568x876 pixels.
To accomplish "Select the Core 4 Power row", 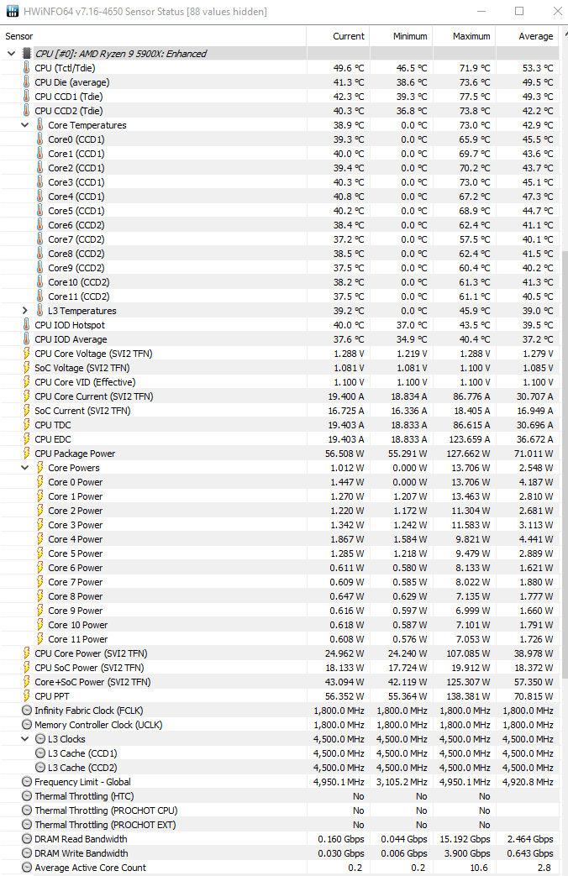I will coord(280,539).
